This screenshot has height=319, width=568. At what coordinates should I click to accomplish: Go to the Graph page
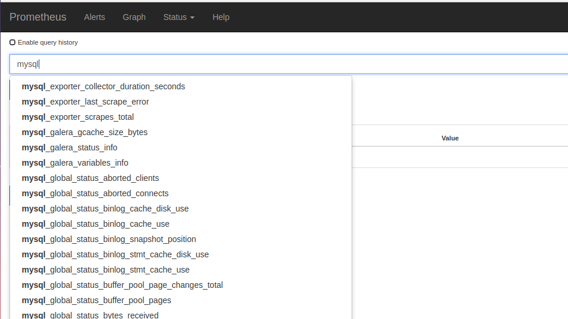(134, 17)
